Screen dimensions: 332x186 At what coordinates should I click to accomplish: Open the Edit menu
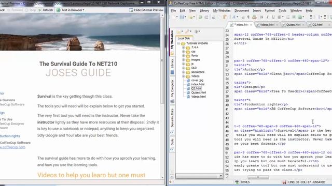click(182, 10)
